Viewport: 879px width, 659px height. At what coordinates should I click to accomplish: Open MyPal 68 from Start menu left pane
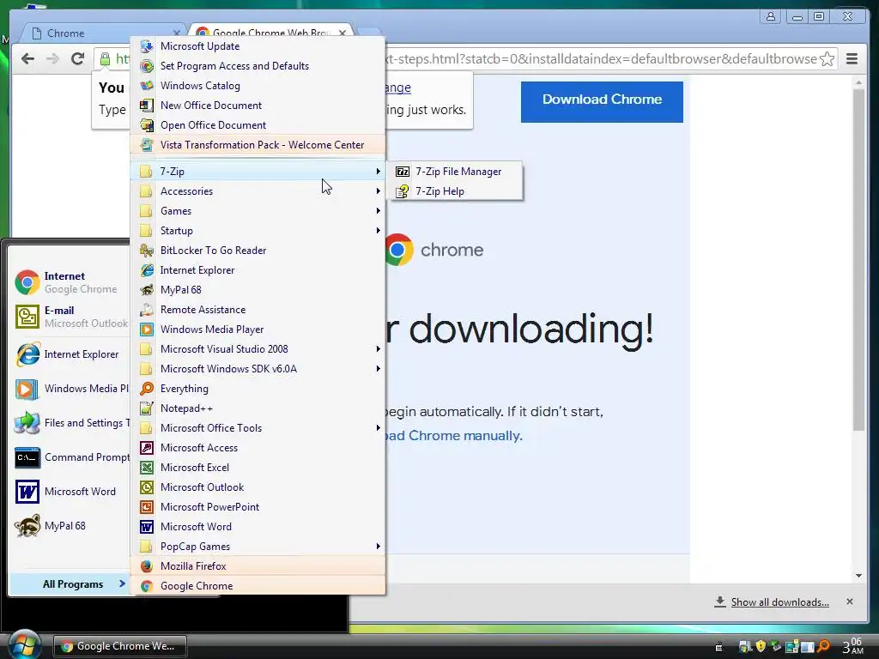click(70, 526)
